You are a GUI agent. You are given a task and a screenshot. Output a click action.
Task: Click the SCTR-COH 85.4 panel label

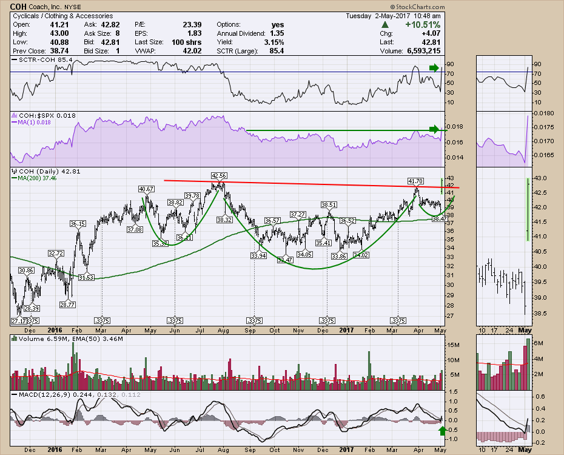pos(45,59)
